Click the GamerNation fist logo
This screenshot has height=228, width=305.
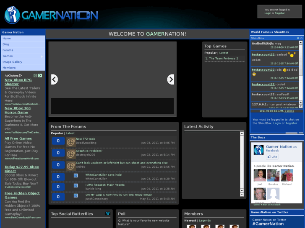pyautogui.click(x=12, y=15)
